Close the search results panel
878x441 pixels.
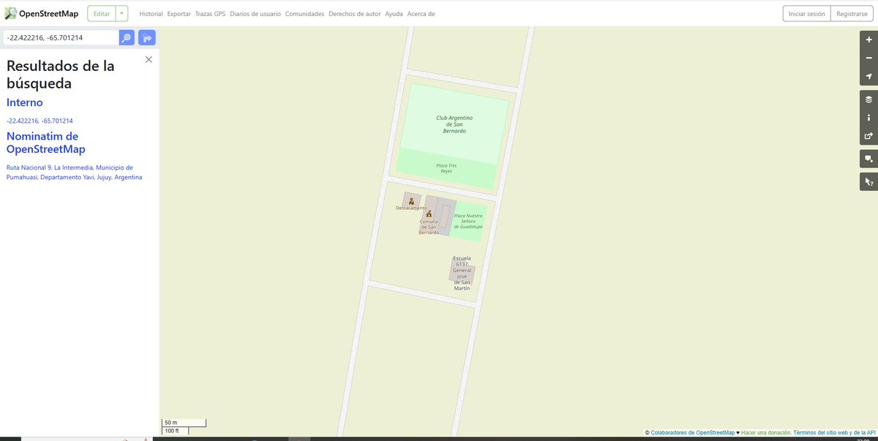149,59
